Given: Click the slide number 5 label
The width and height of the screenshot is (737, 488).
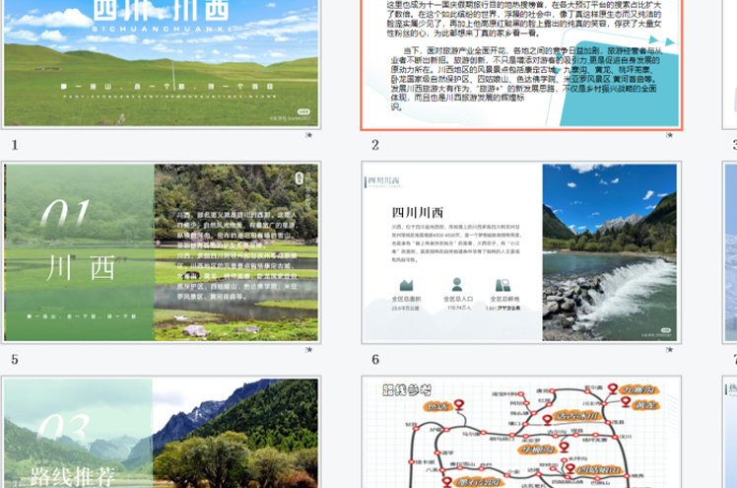Looking at the screenshot, I should click(15, 360).
